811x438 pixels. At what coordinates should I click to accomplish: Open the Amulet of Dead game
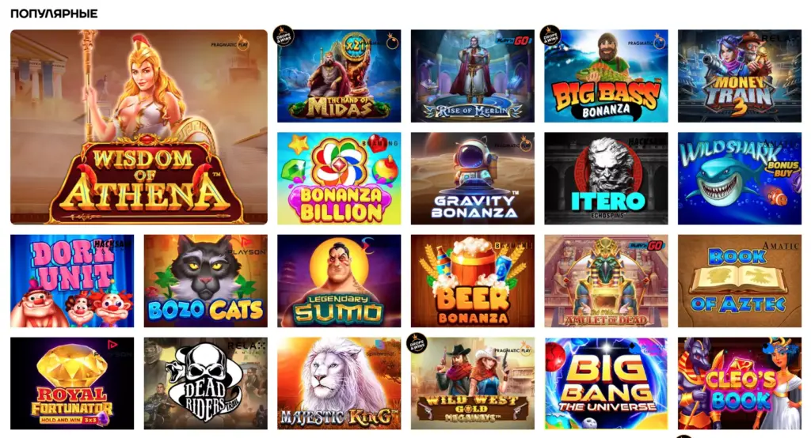click(606, 281)
